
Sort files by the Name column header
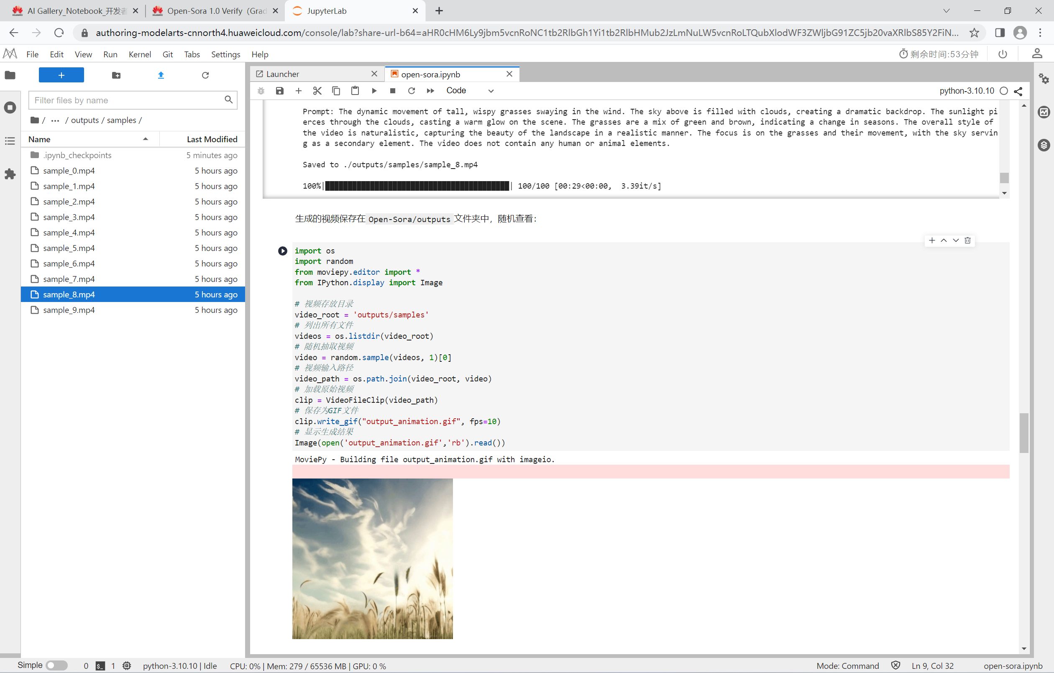[39, 139]
